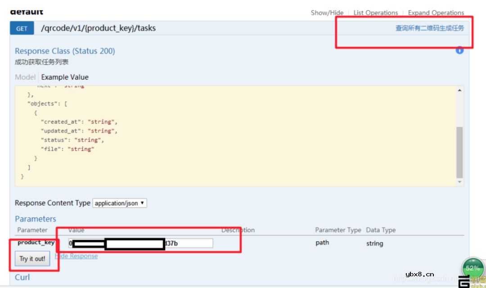The width and height of the screenshot is (486, 288).
Task: Click the blue info icon
Action: coord(459,50)
